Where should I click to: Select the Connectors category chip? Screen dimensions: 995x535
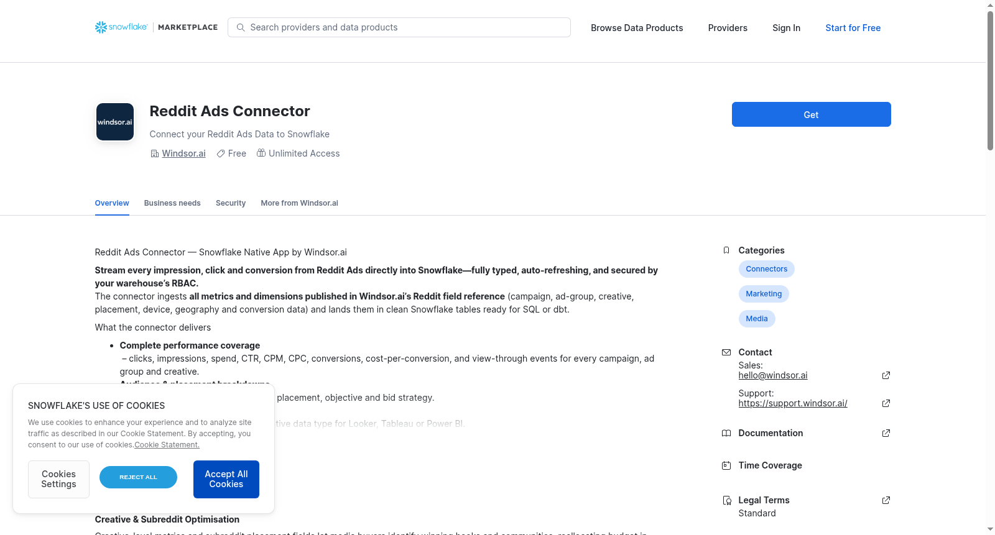pos(766,269)
